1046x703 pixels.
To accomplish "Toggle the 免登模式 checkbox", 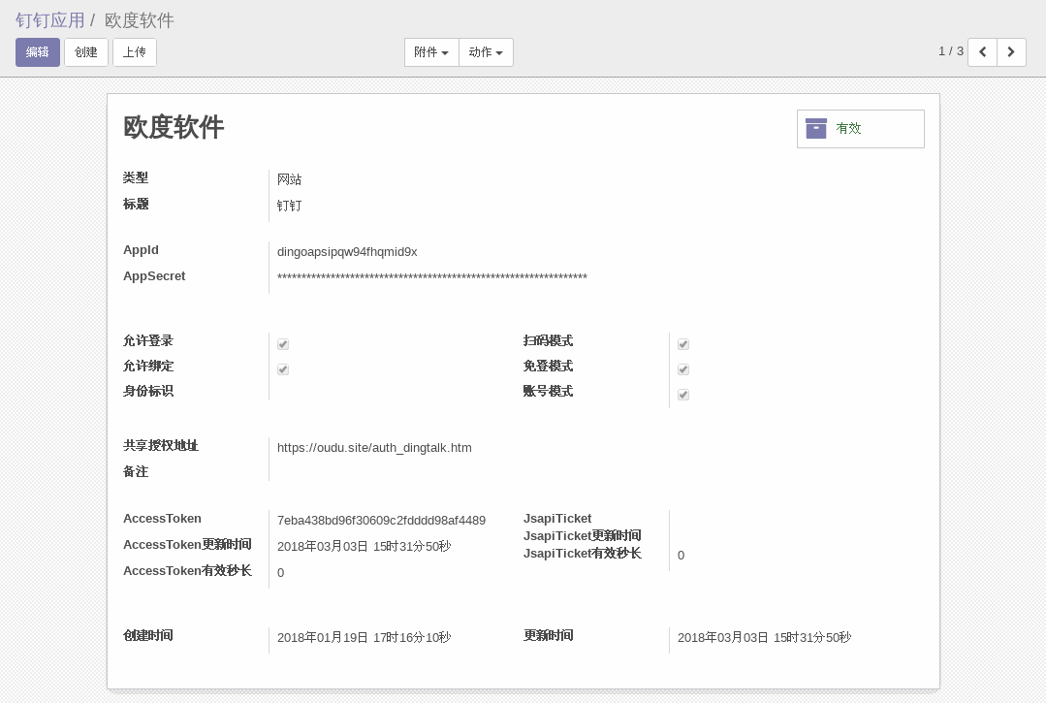I will click(683, 369).
